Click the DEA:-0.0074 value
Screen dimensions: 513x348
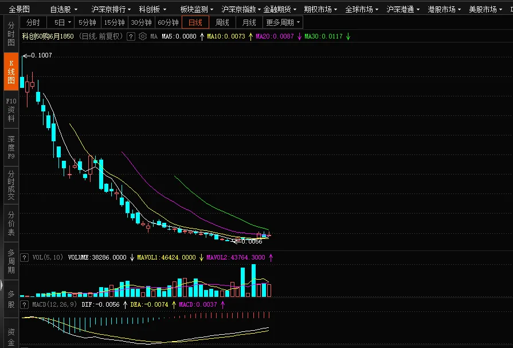pos(149,304)
